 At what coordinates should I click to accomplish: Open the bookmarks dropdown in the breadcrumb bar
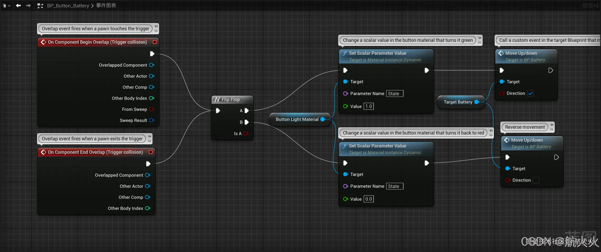(x=6, y=6)
